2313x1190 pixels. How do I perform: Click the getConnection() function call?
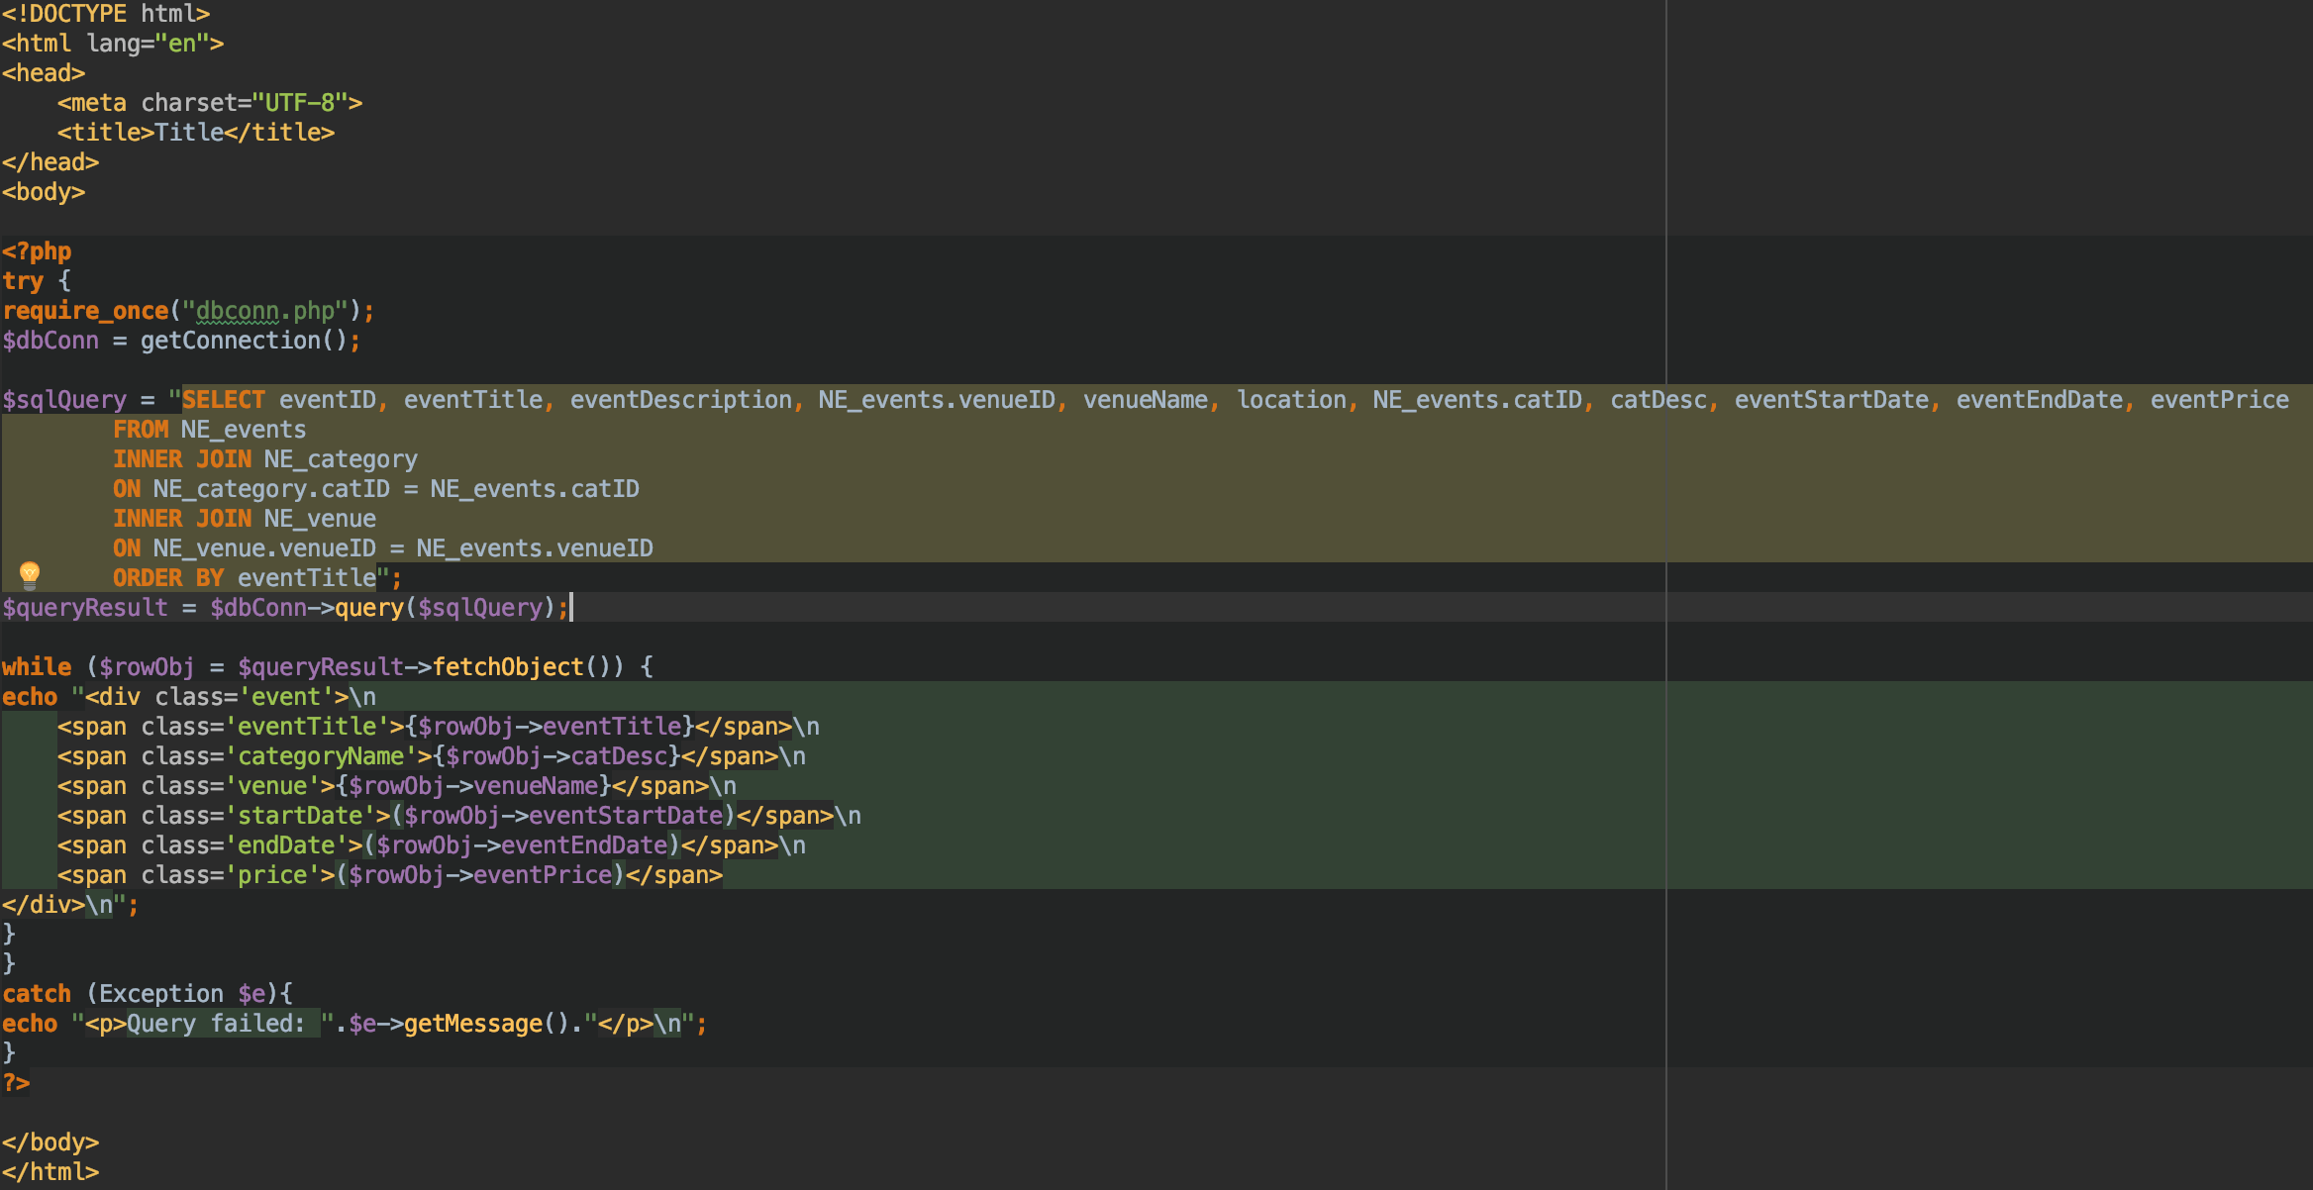click(x=244, y=341)
